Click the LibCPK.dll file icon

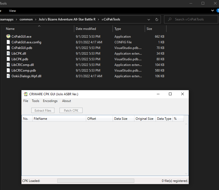pyautogui.click(x=8, y=54)
